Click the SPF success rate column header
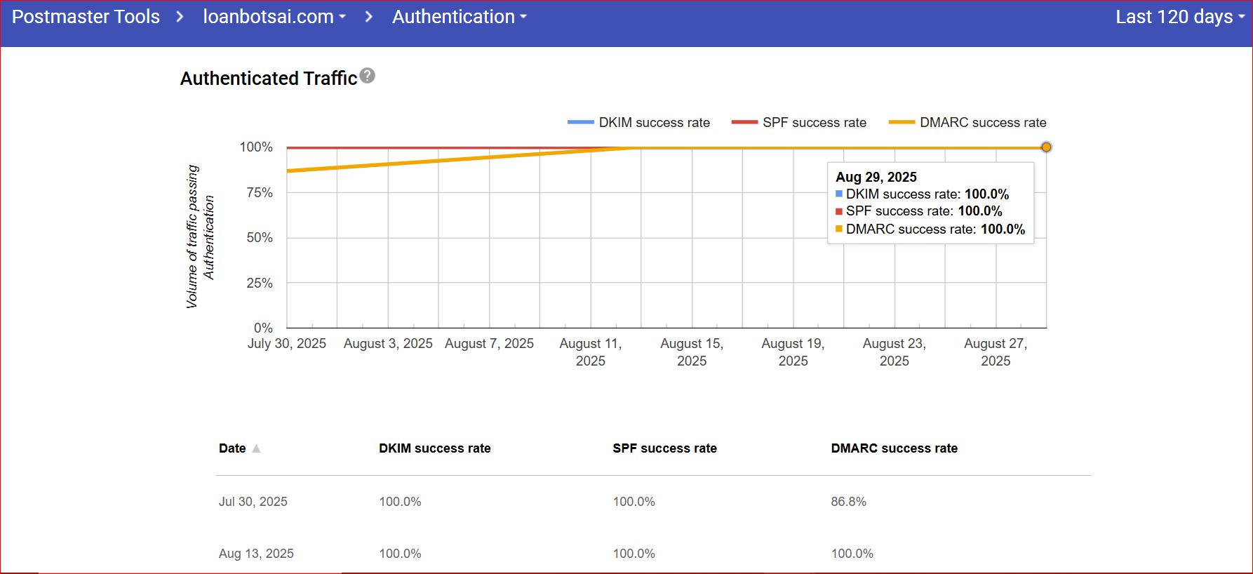The height and width of the screenshot is (574, 1253). click(664, 448)
